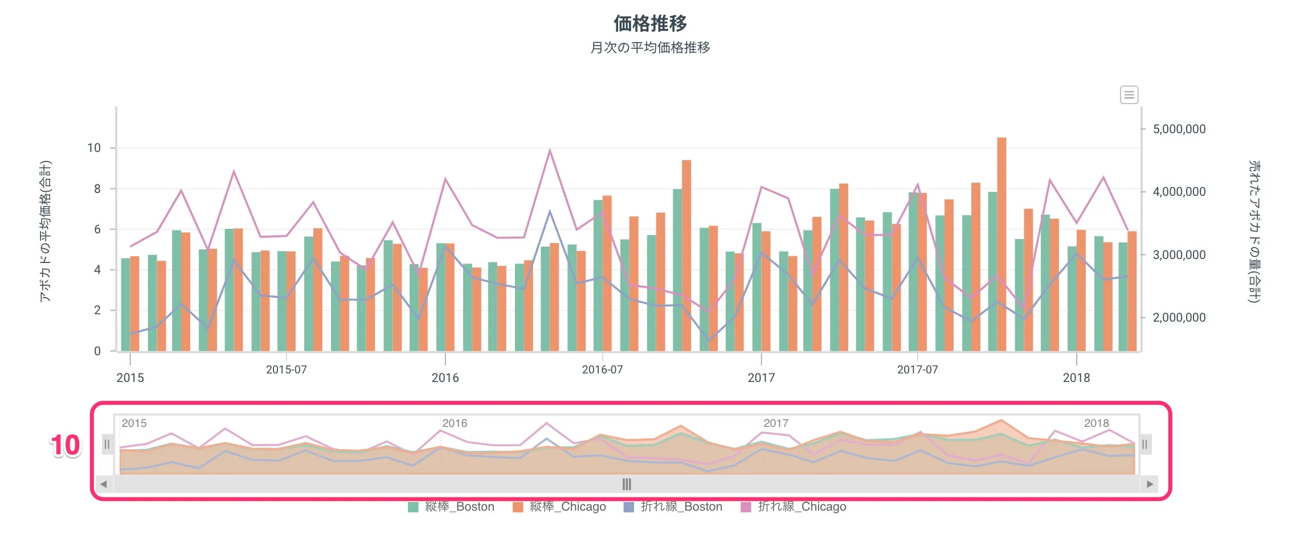This screenshot has height=559, width=1300.
Task: Click the right axis title 売れたアボカドの量(合計)
Action: [1254, 231]
